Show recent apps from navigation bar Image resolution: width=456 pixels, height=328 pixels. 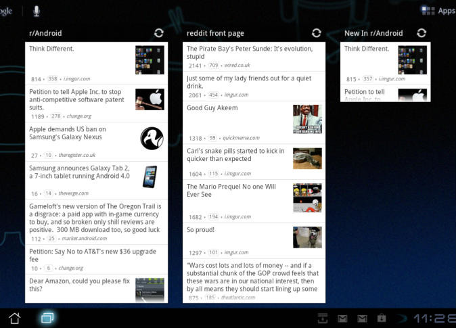pos(47,317)
